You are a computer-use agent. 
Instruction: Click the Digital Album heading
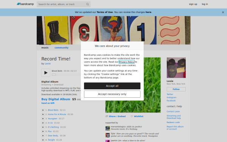50,82
